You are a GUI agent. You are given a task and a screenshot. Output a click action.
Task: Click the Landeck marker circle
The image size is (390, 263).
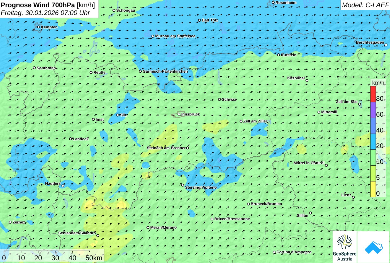click(x=70, y=139)
